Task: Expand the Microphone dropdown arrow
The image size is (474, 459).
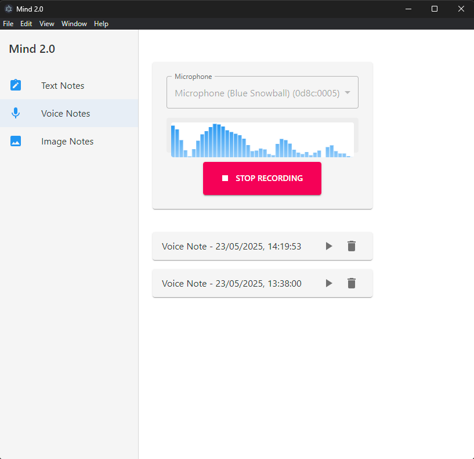Action: pos(347,93)
